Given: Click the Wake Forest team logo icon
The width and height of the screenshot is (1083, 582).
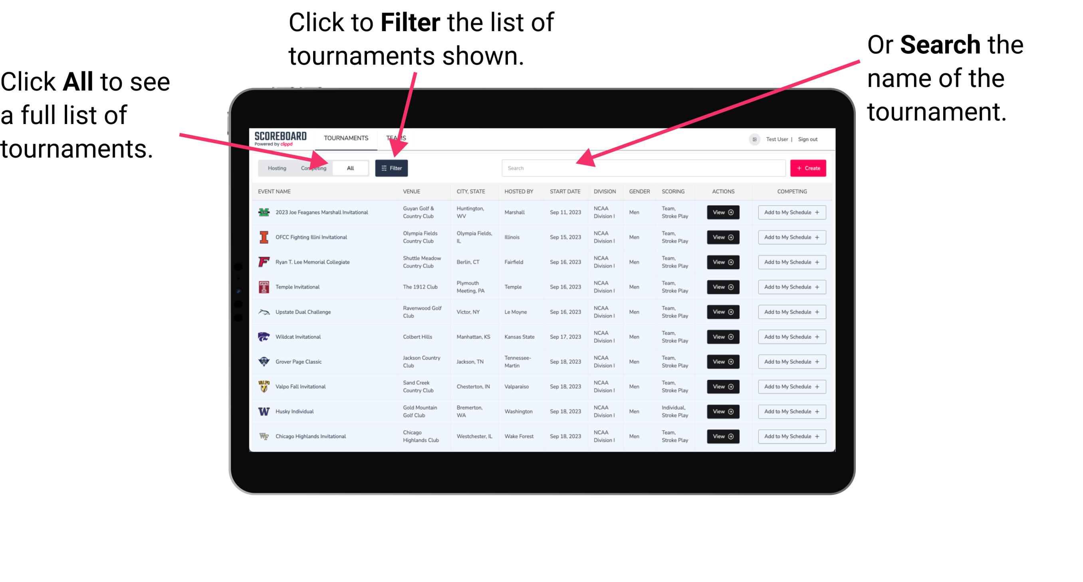Looking at the screenshot, I should click(x=263, y=436).
